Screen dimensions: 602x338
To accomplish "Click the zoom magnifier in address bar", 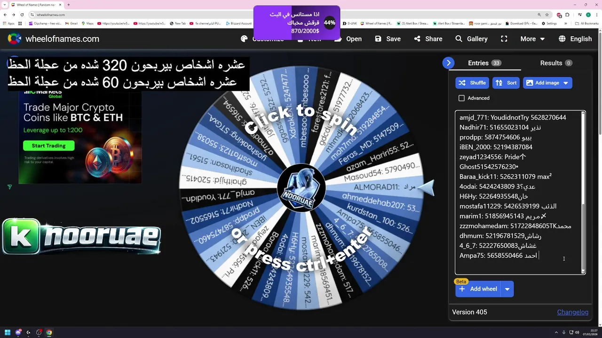I will click(x=539, y=15).
